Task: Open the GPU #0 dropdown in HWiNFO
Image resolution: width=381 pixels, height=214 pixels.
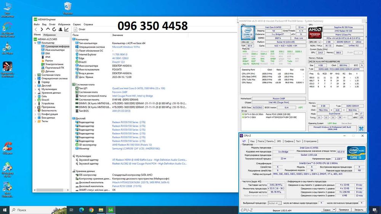Action: pyautogui.click(x=315, y=42)
